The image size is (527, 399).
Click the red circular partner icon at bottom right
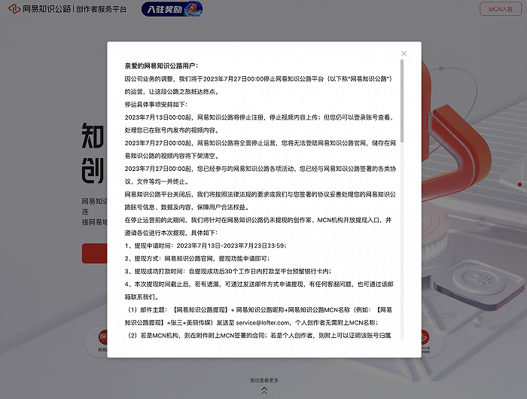[424, 337]
